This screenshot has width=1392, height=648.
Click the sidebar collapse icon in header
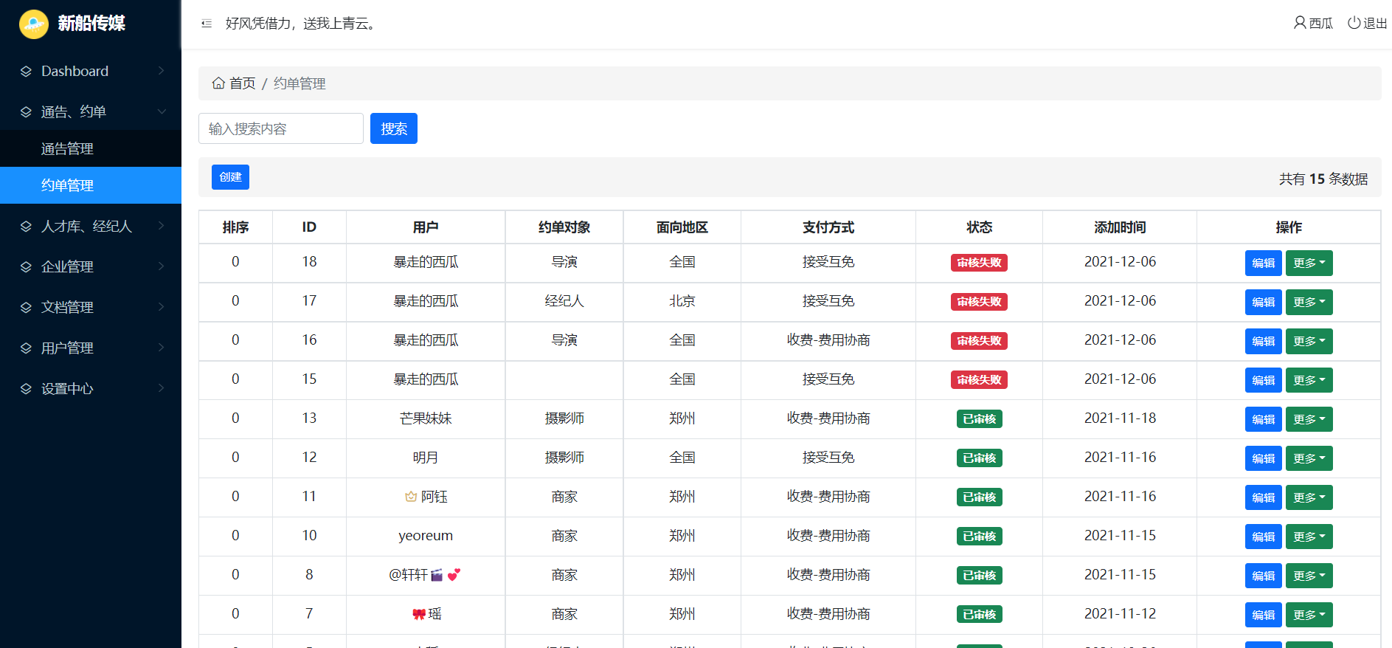[x=207, y=24]
